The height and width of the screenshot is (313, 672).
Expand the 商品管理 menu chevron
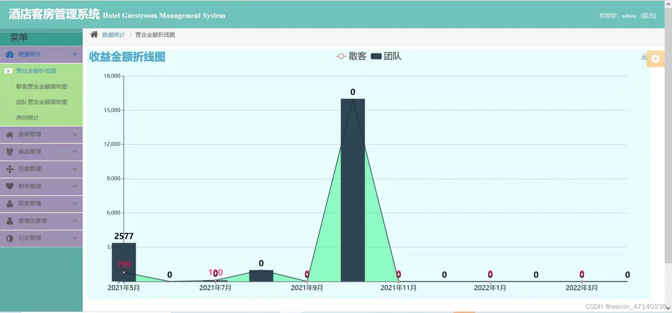pos(75,151)
